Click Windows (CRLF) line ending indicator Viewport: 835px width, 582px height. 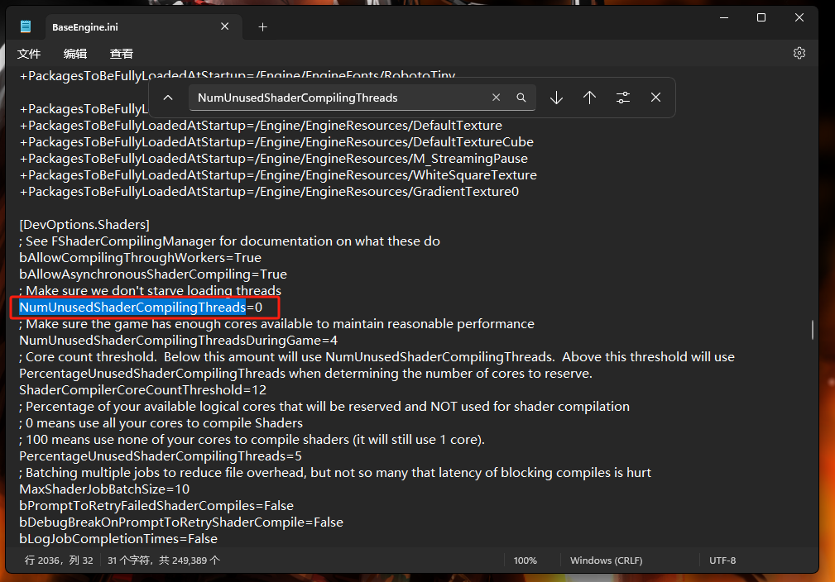[x=606, y=561]
